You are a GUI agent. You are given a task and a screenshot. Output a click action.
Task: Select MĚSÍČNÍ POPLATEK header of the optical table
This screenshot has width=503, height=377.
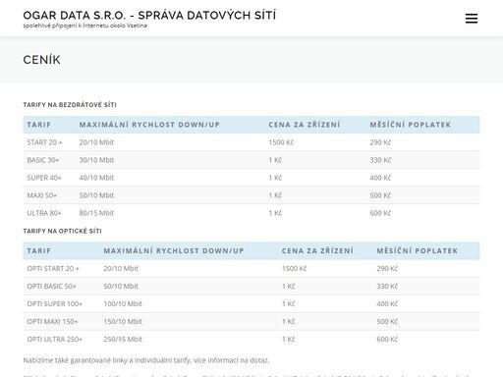coord(418,251)
